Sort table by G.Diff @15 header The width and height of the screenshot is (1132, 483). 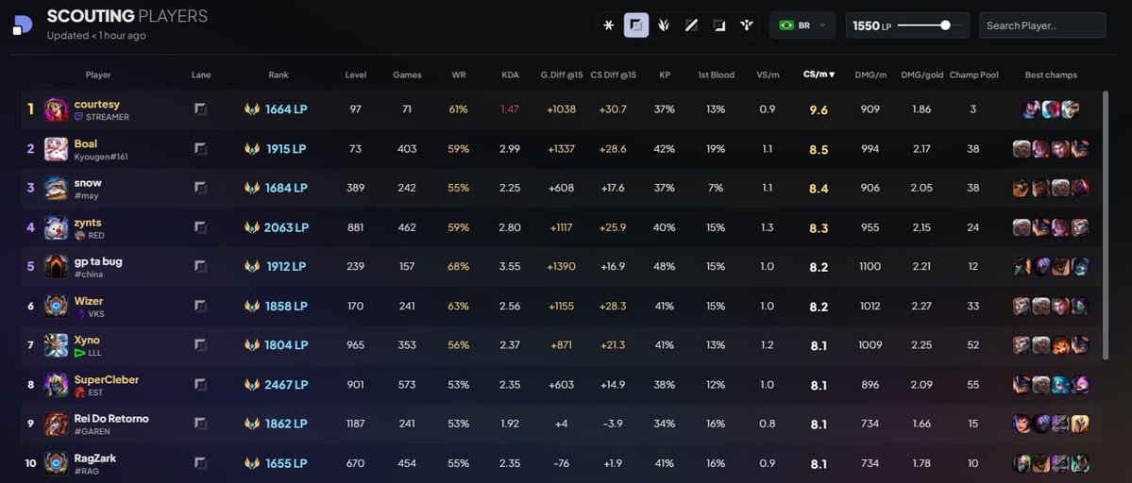(x=562, y=75)
